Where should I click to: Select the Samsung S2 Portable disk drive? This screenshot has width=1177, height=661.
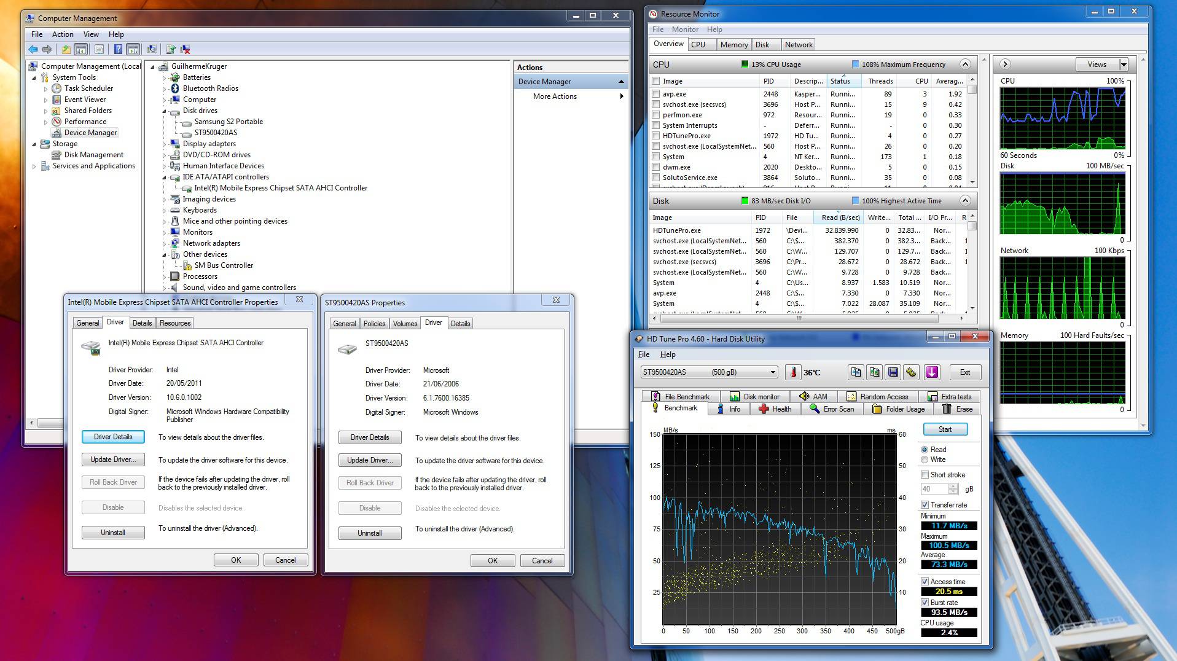coord(229,122)
